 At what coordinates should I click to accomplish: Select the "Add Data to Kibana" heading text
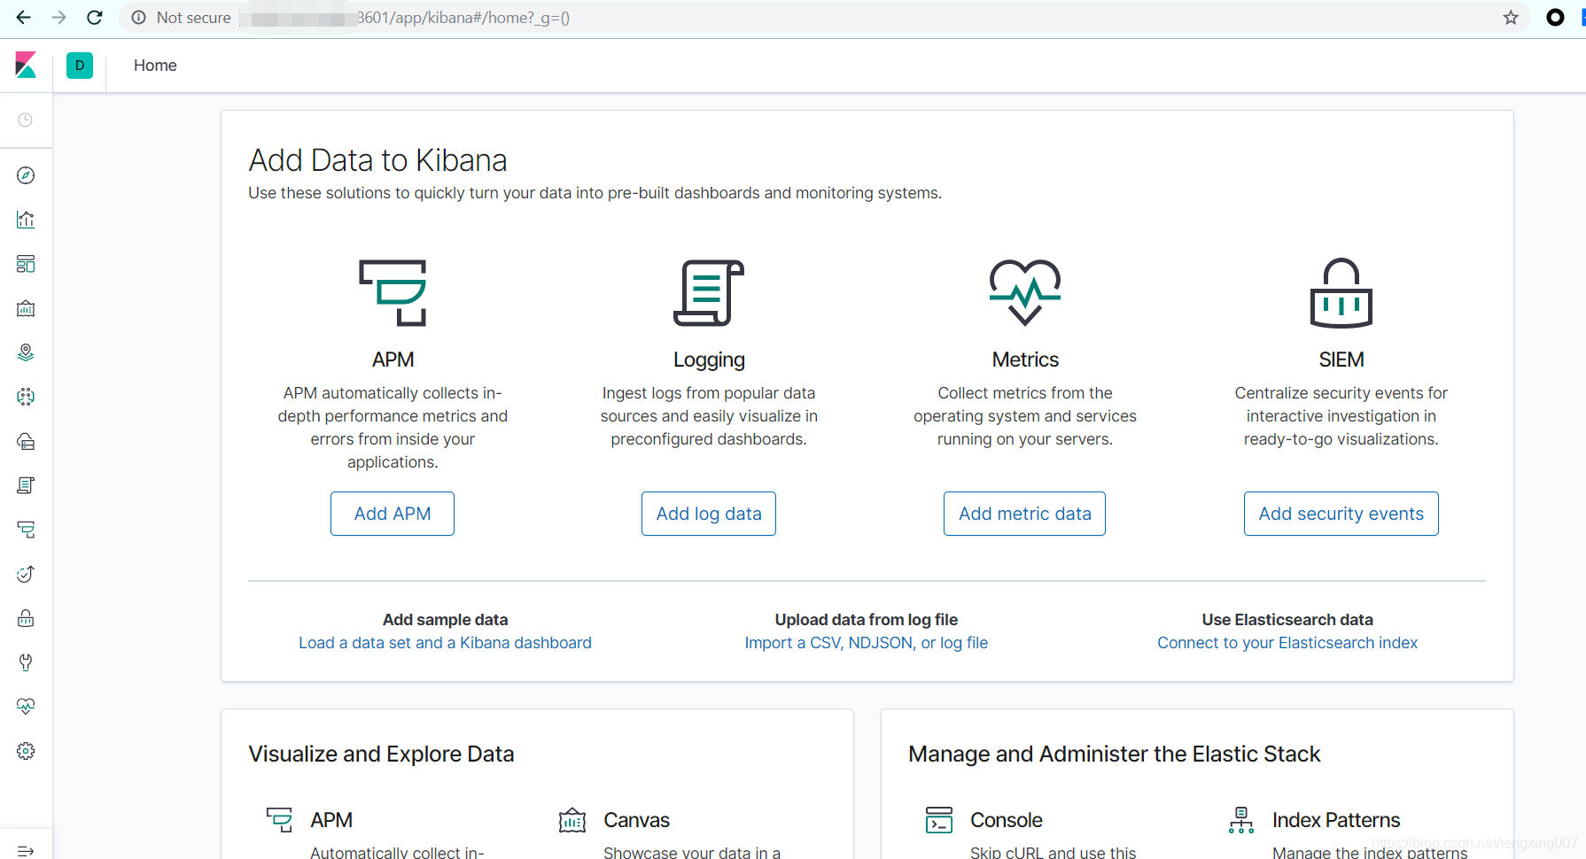pos(377,160)
